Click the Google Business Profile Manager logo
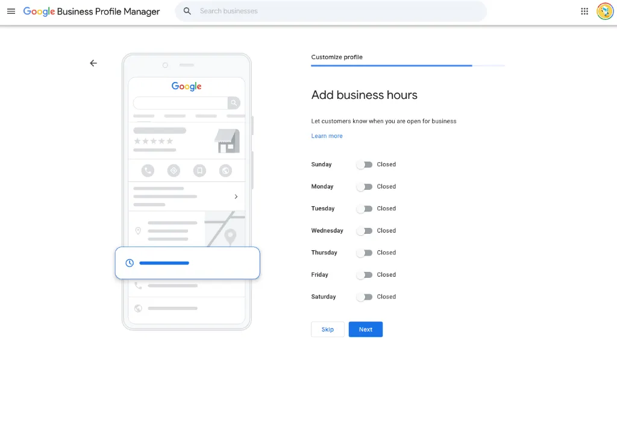Viewport: 617px width, 431px height. (92, 11)
